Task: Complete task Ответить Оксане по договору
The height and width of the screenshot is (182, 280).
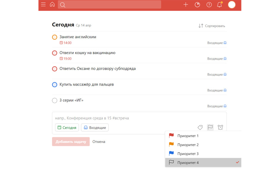Action: [55, 69]
